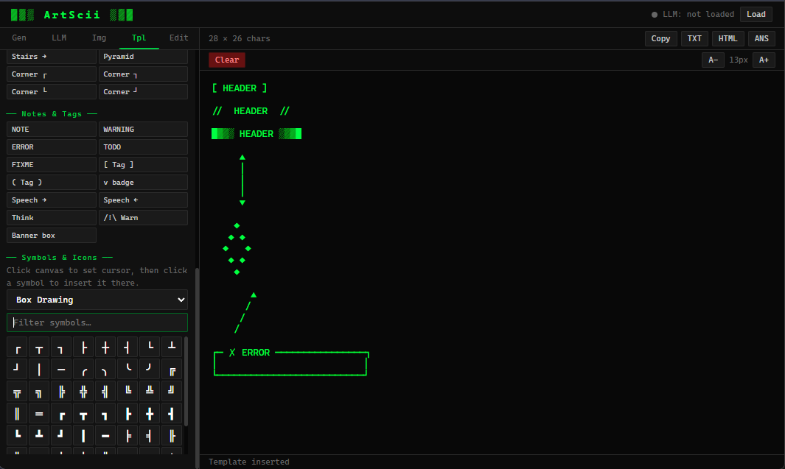This screenshot has height=469, width=785.
Task: Insert the /!\ Warn template
Action: [x=143, y=218]
